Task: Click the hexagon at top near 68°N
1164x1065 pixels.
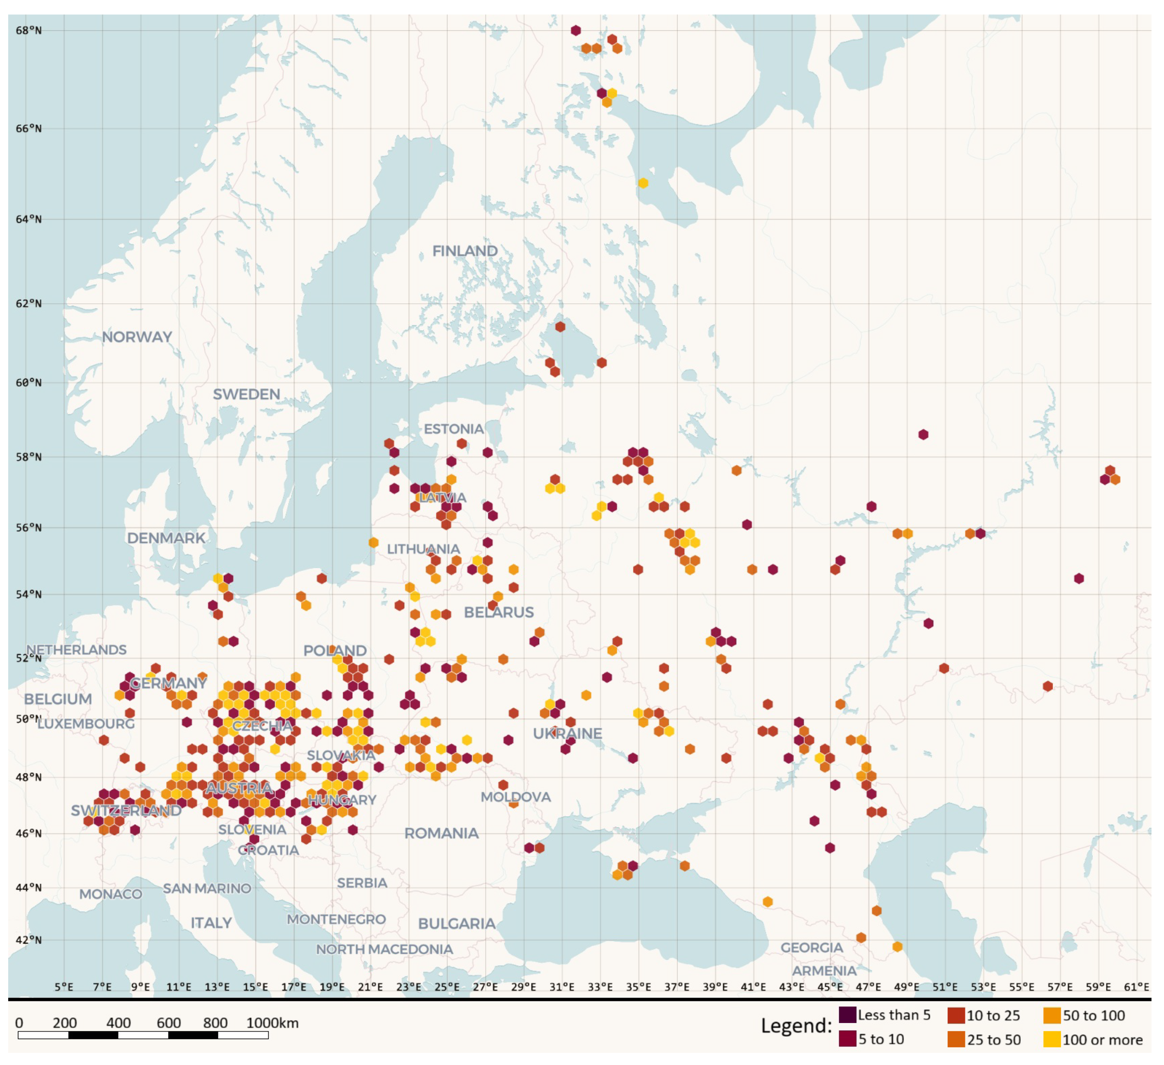Action: (x=576, y=31)
